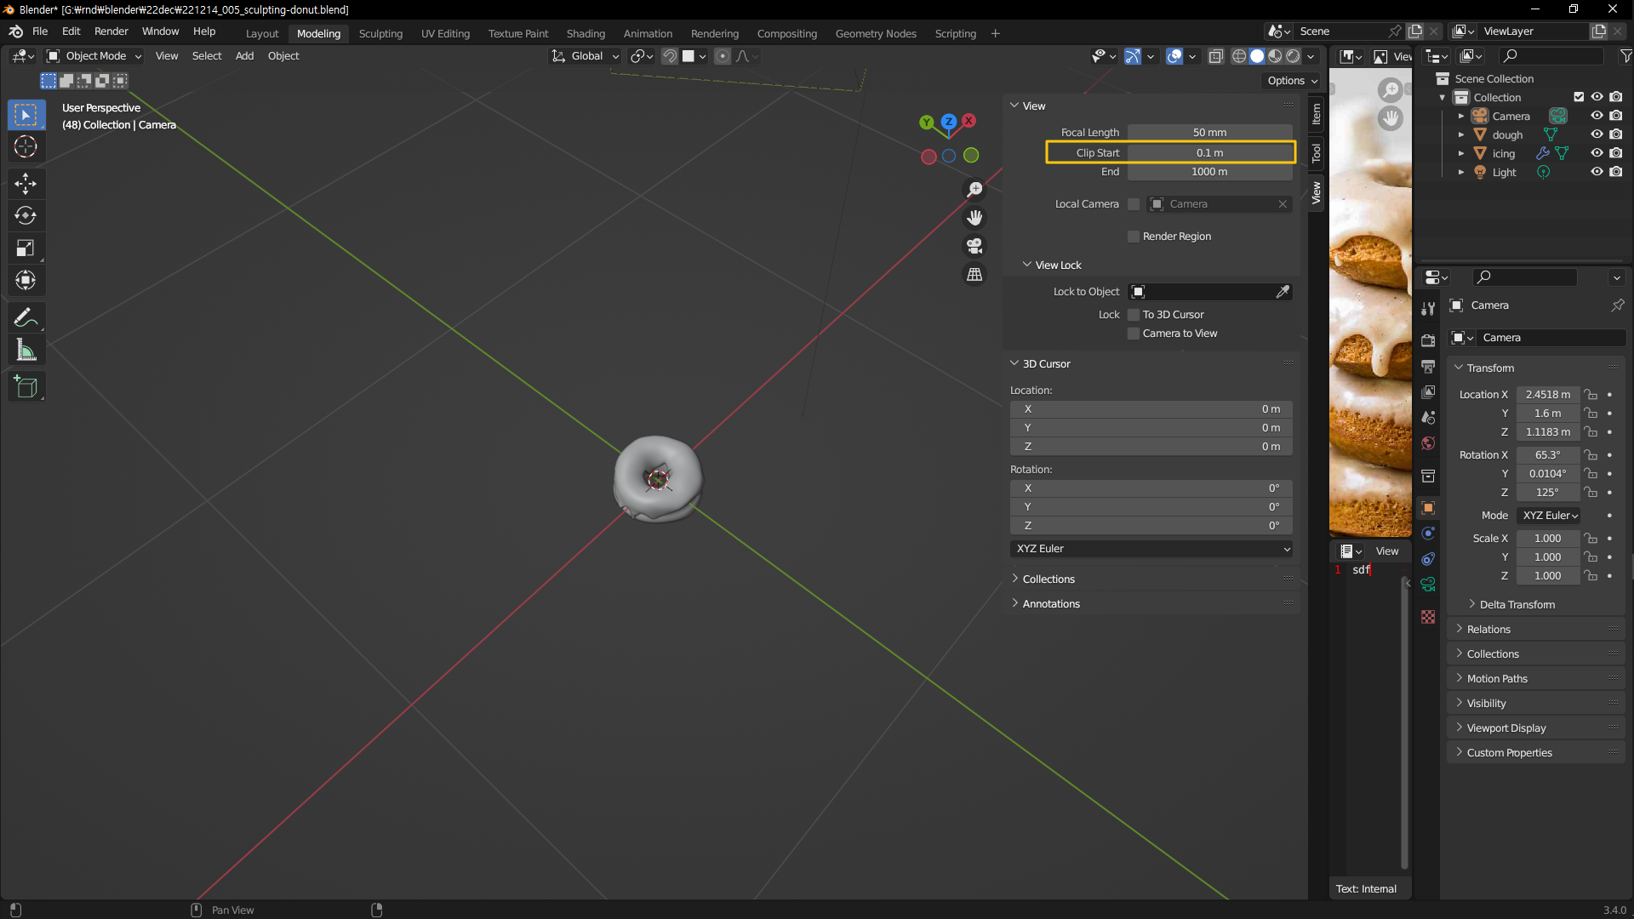The width and height of the screenshot is (1634, 919).
Task: Click the Location X field 2.4518 m
Action: tap(1547, 395)
